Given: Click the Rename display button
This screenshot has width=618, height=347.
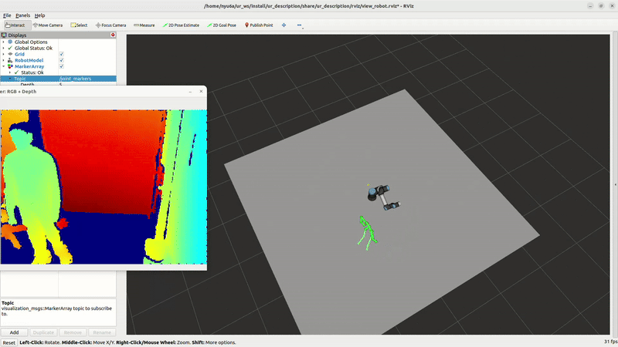Looking at the screenshot, I should pos(102,332).
